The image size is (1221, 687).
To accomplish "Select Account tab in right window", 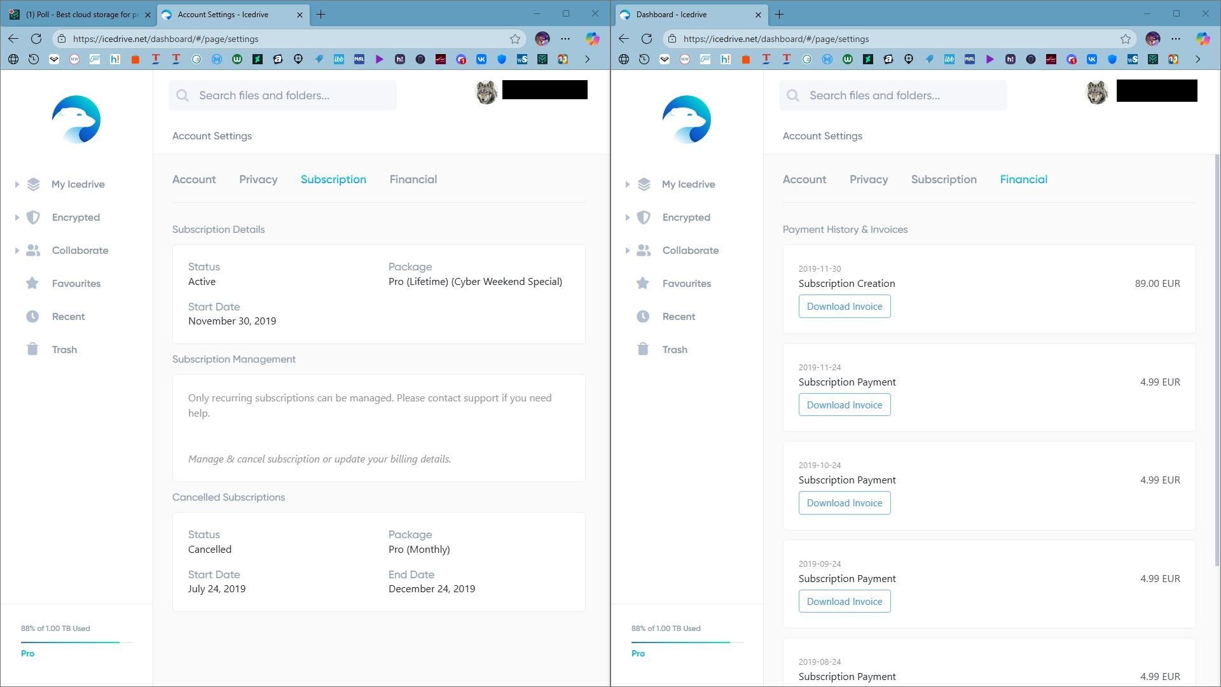I will (x=804, y=179).
